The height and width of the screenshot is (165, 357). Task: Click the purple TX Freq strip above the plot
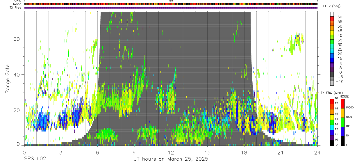[171, 8]
